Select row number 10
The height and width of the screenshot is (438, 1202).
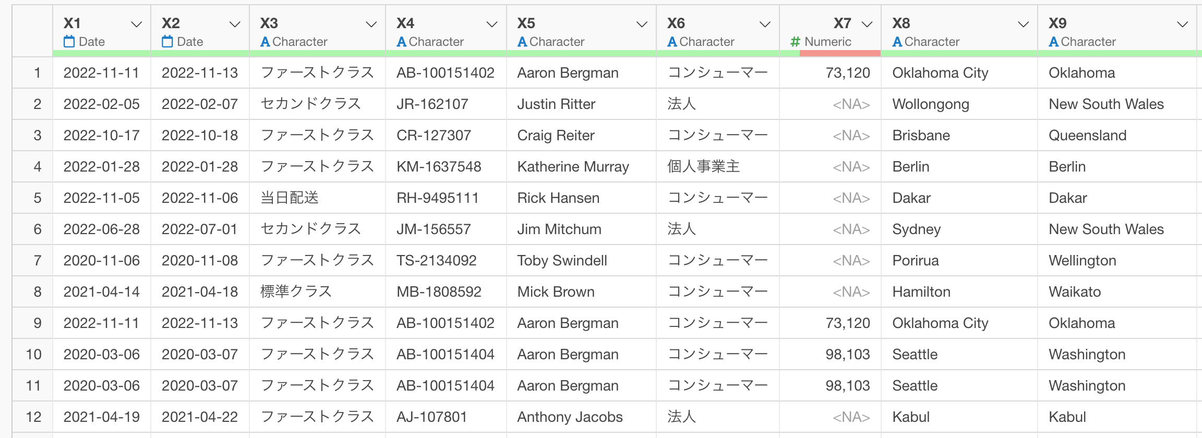point(34,355)
